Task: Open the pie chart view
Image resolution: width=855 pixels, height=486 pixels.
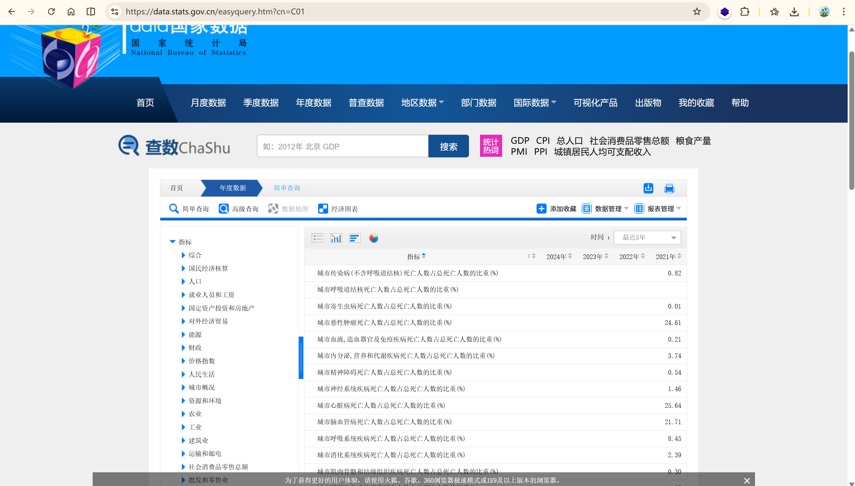Action: tap(373, 238)
